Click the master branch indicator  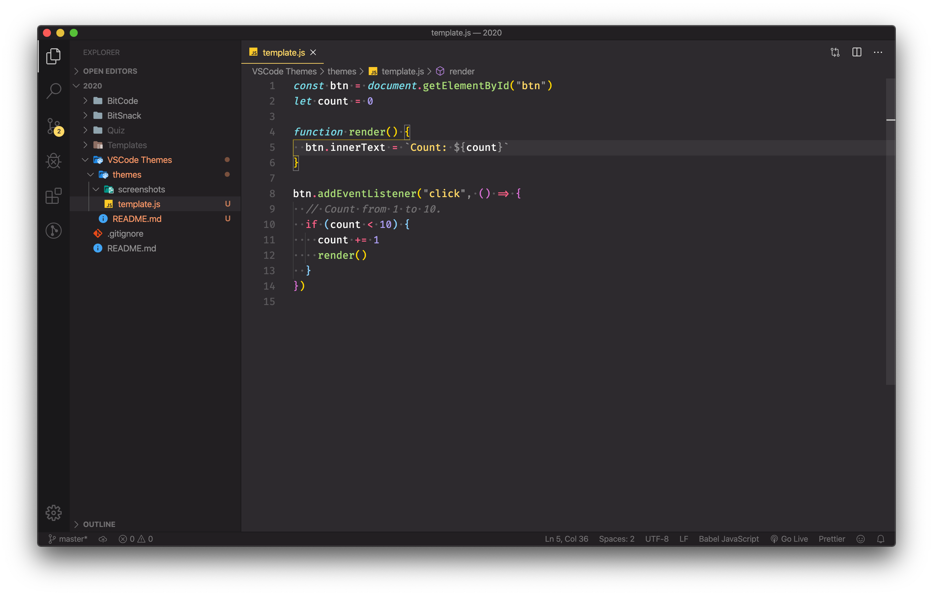coord(68,539)
